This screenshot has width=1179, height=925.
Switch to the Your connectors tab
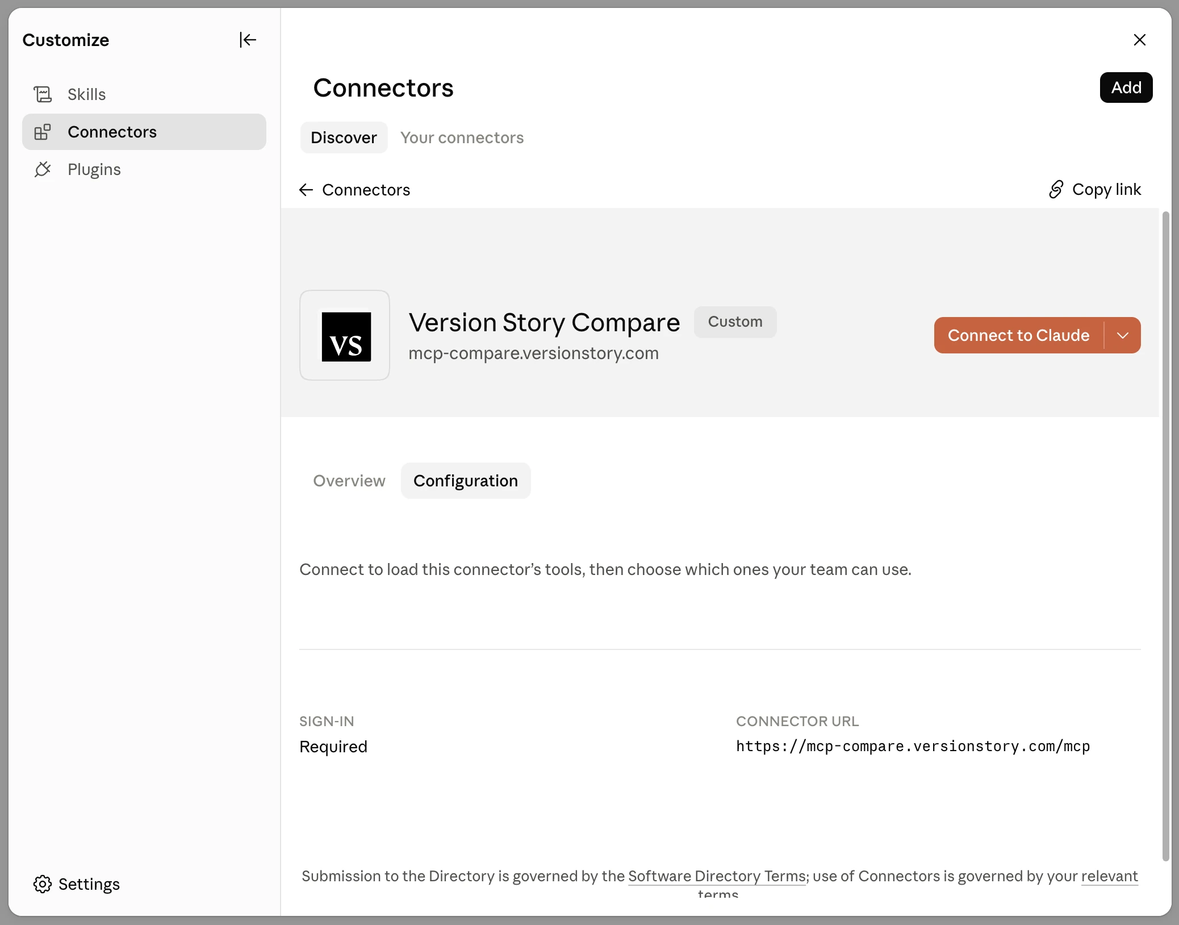462,137
